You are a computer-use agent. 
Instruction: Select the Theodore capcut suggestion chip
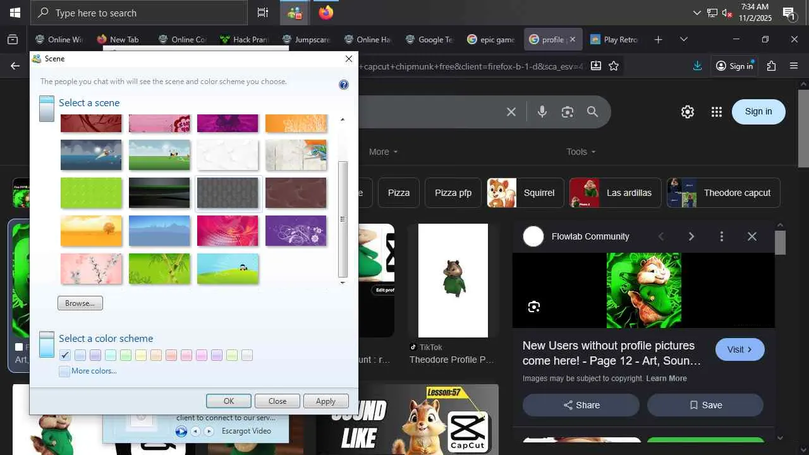click(724, 193)
